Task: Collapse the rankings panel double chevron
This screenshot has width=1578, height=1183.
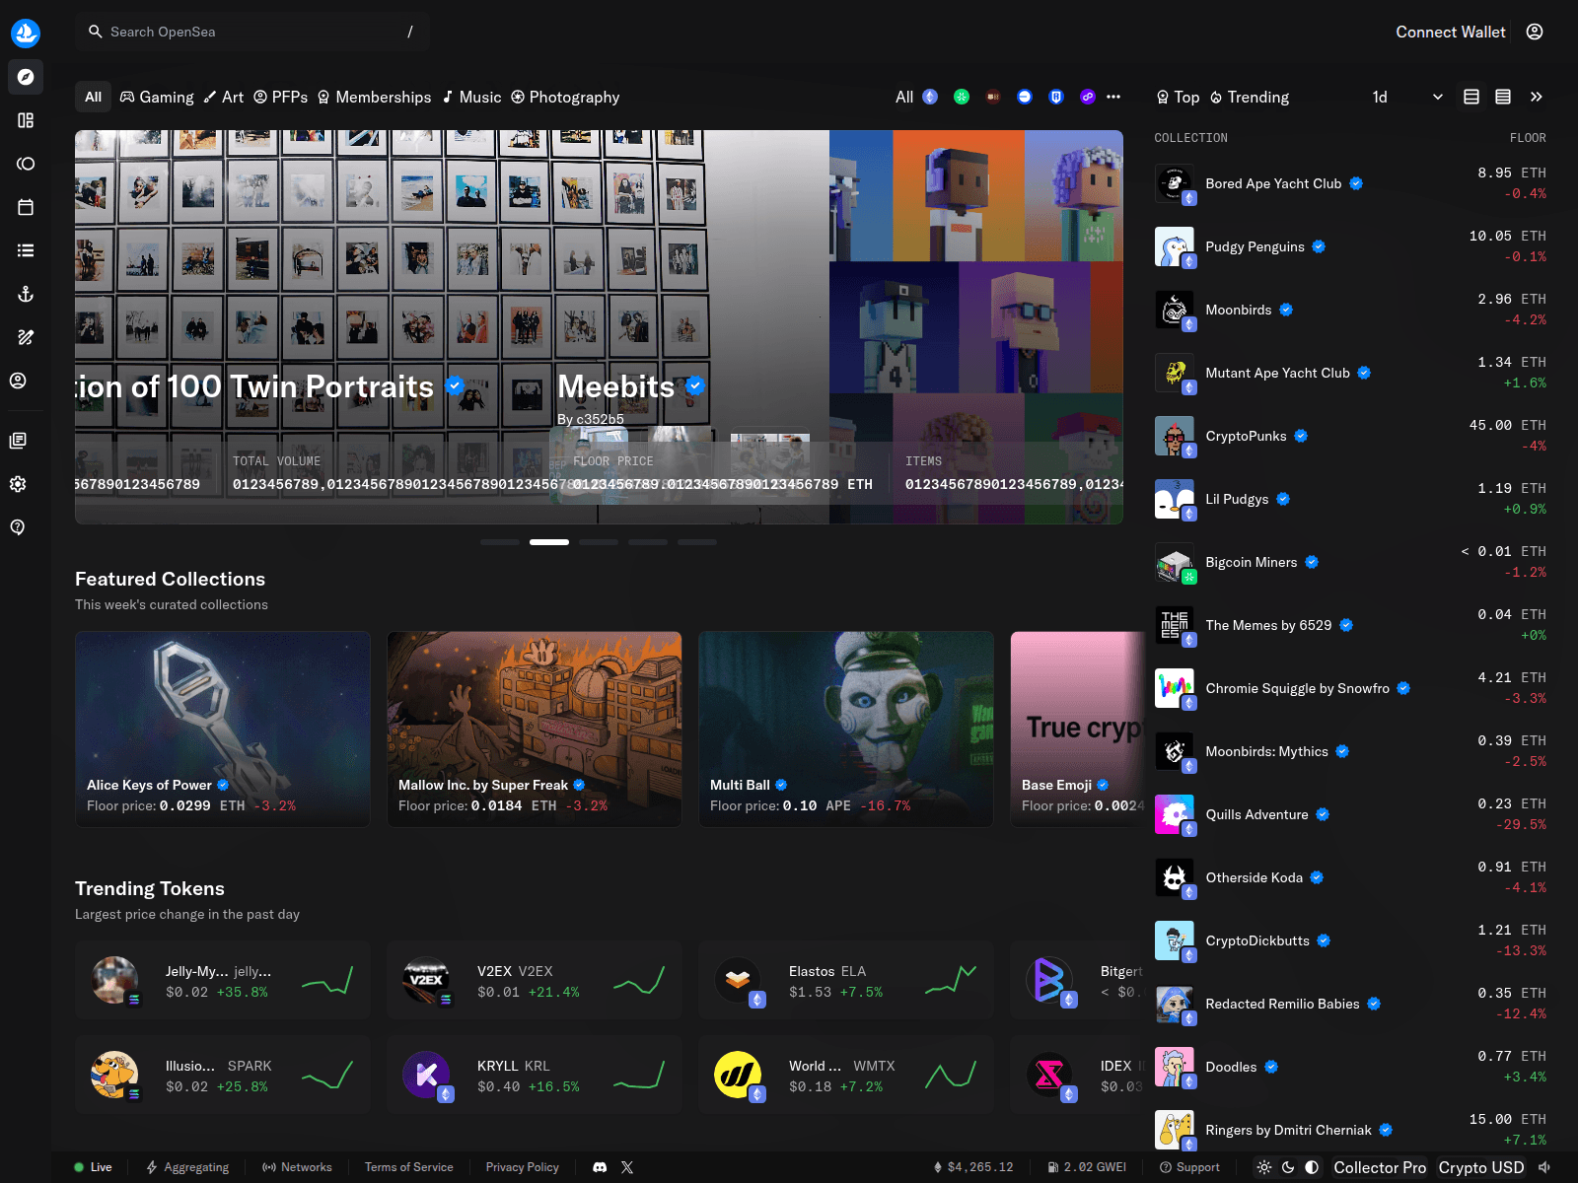Action: click(1536, 97)
